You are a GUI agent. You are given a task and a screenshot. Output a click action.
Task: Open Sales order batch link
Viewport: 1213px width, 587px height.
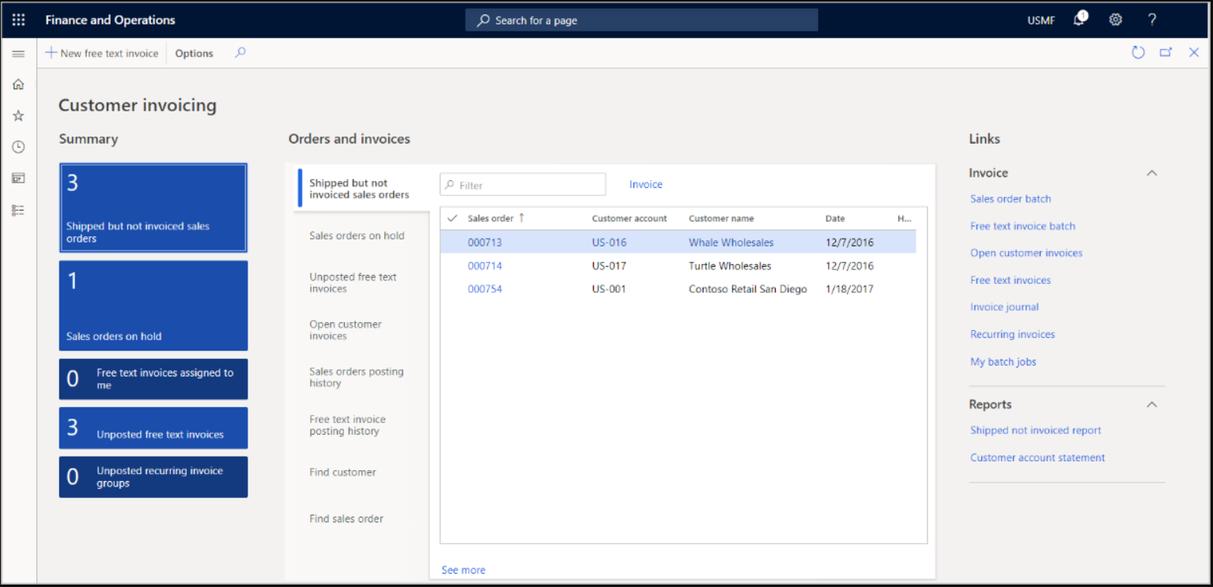tap(1011, 198)
